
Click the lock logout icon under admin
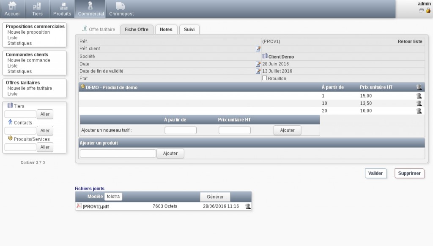point(428,11)
